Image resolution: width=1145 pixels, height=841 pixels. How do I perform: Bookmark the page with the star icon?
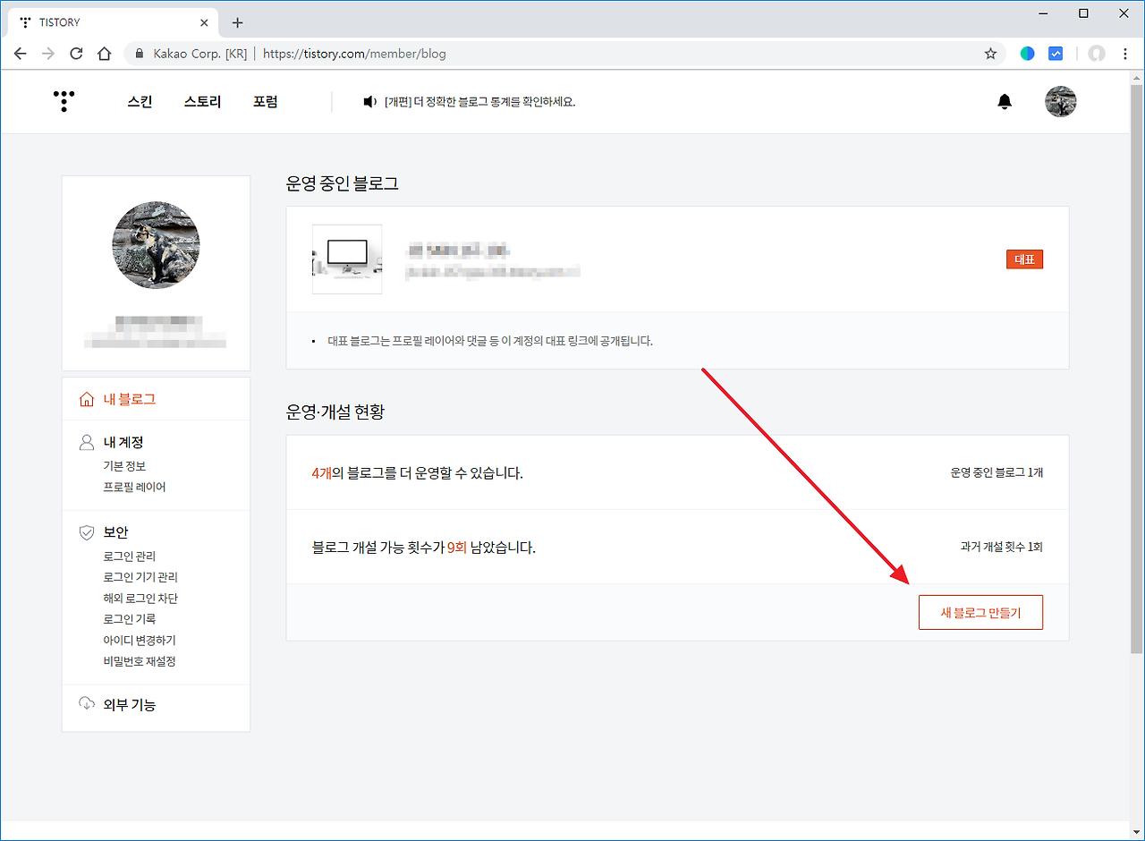(990, 54)
